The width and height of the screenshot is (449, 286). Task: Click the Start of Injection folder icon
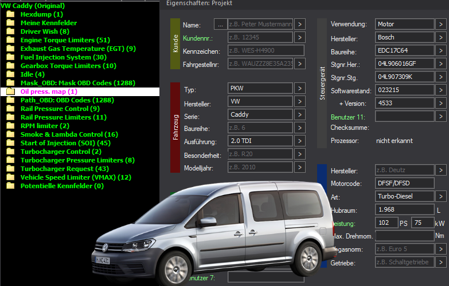pyautogui.click(x=10, y=143)
